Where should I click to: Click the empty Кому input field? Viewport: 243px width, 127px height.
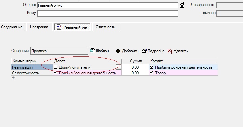[x=108, y=13]
